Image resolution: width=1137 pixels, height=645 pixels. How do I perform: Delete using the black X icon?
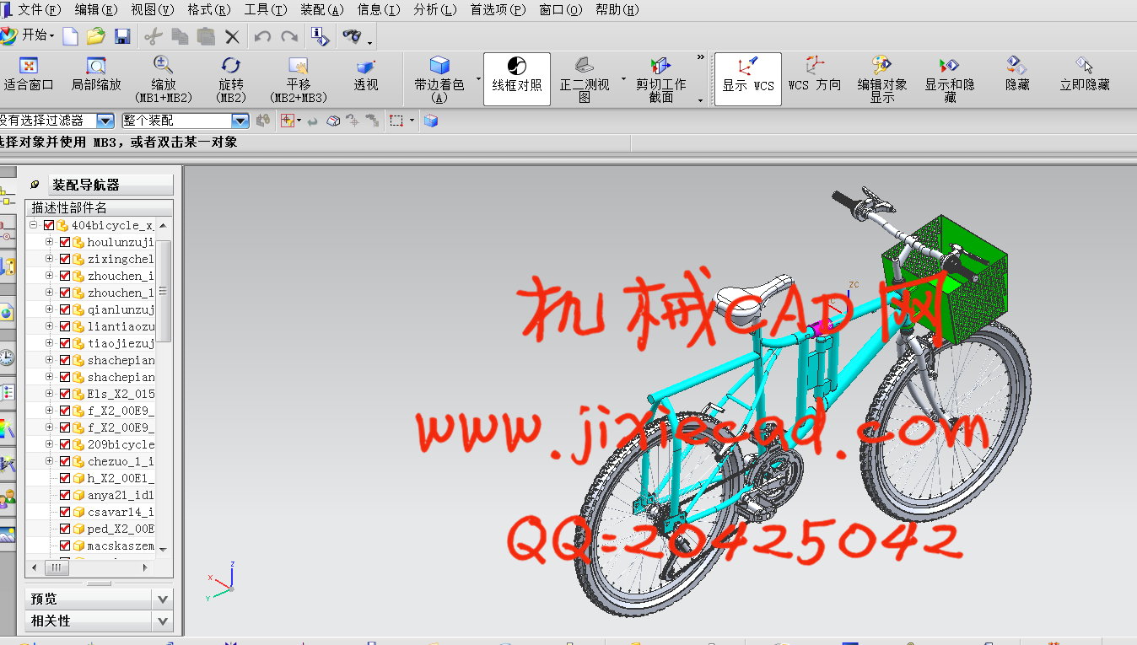[x=233, y=36]
